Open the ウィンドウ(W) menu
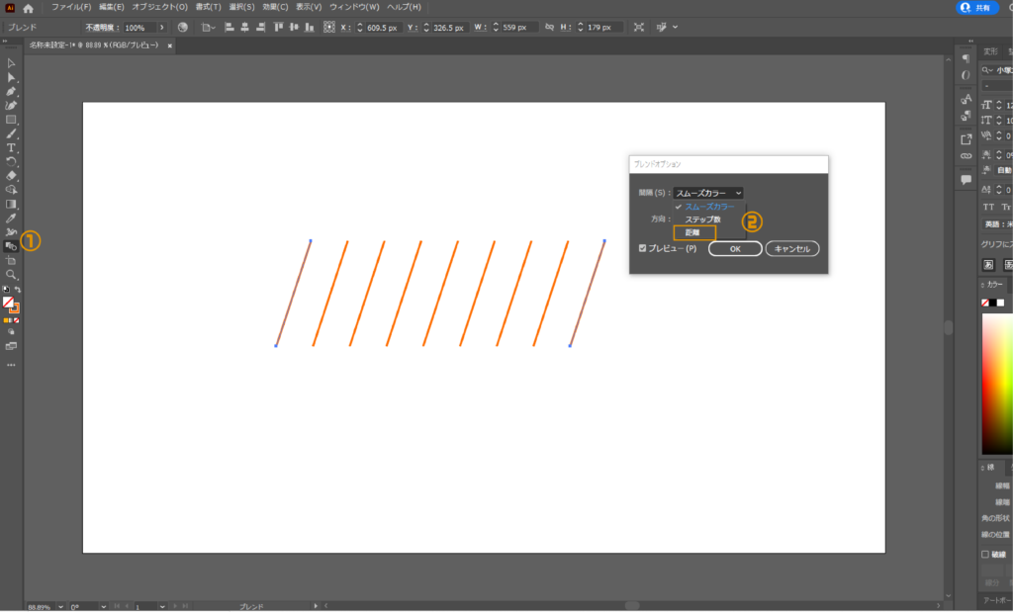The image size is (1013, 612). click(354, 7)
